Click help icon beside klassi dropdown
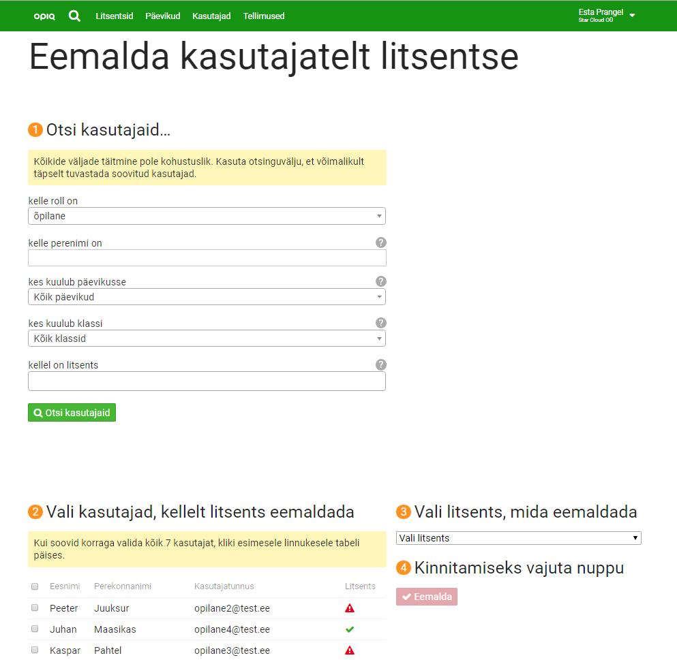677x660 pixels. point(381,323)
